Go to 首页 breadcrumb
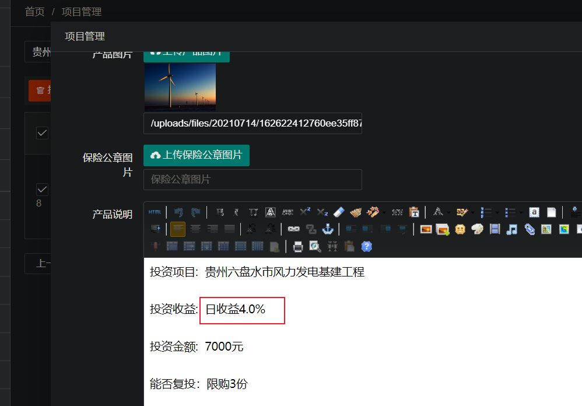 pos(34,12)
